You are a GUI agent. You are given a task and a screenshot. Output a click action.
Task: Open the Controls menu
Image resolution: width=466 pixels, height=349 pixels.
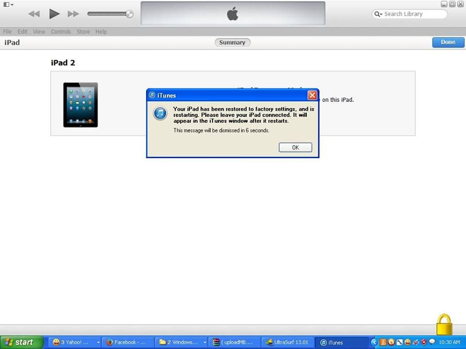pos(61,32)
